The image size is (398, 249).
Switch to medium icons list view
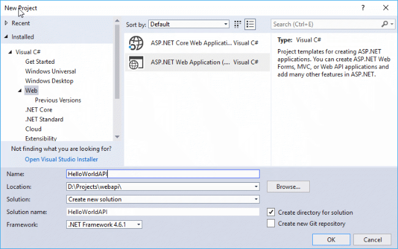coord(250,25)
